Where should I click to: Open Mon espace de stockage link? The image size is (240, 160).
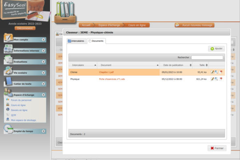[24, 120]
